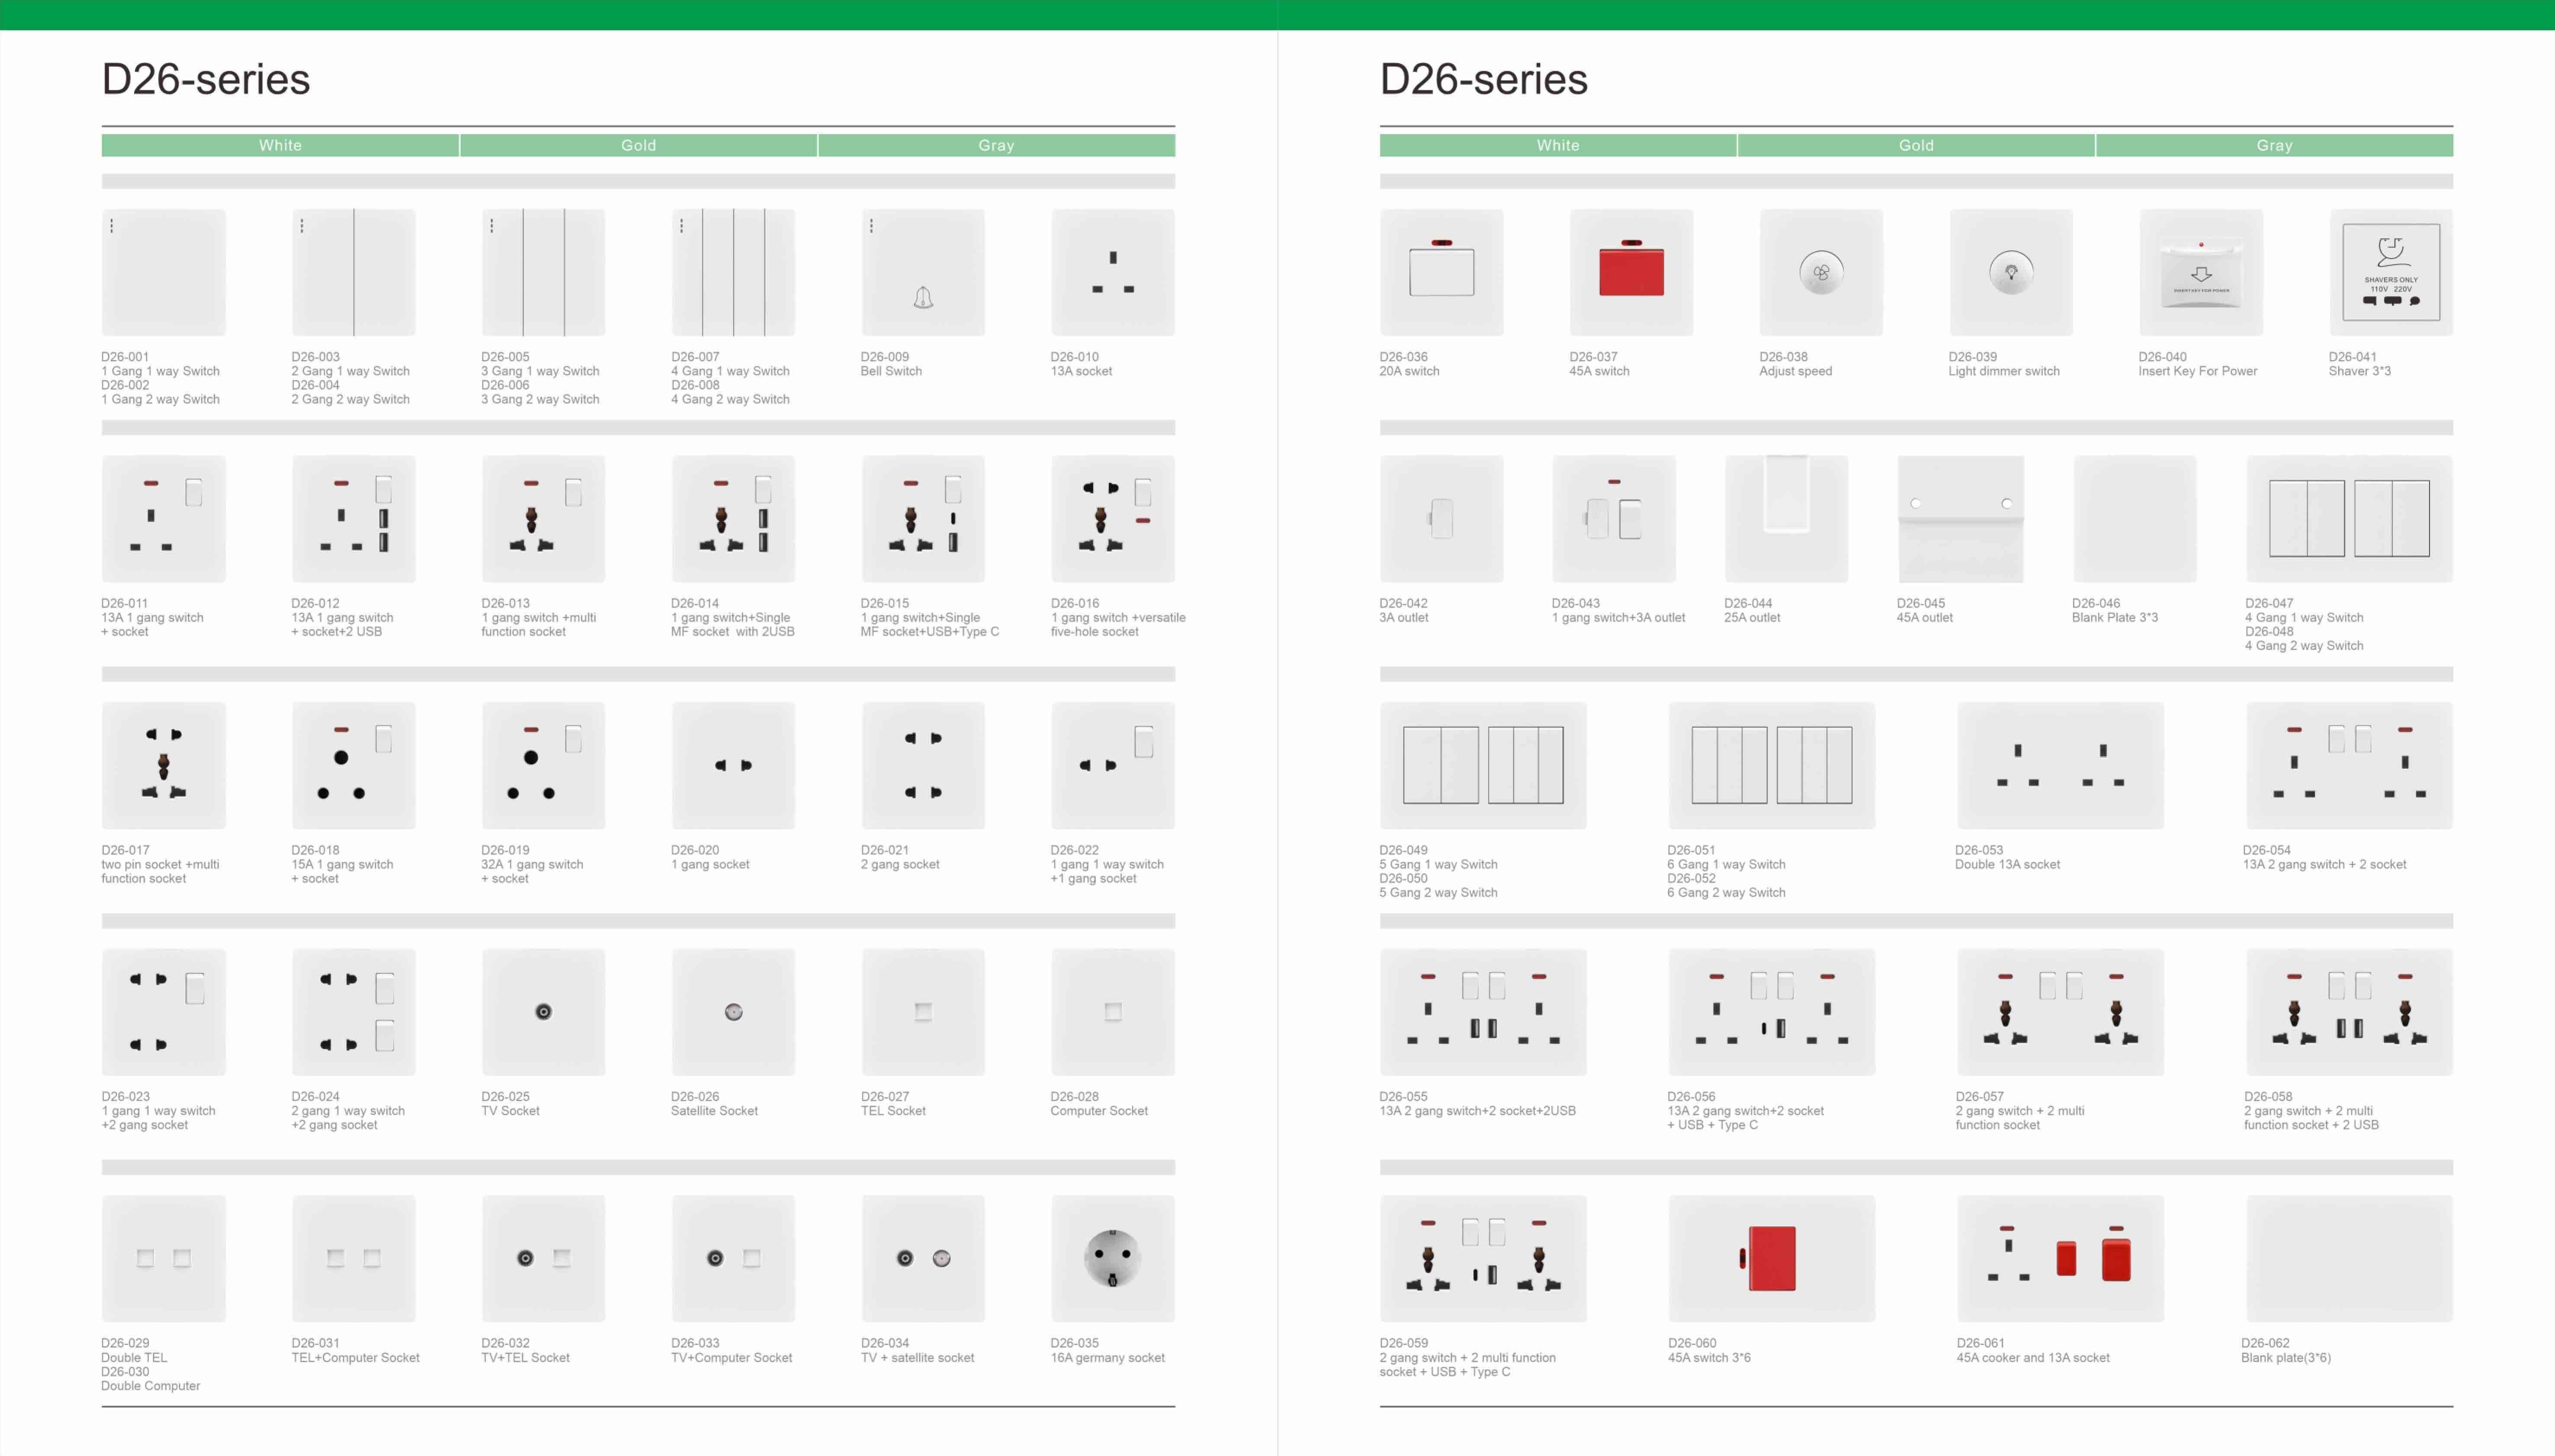The height and width of the screenshot is (1456, 2555).
Task: Select the D26-005 three gang switch image
Action: tap(543, 272)
